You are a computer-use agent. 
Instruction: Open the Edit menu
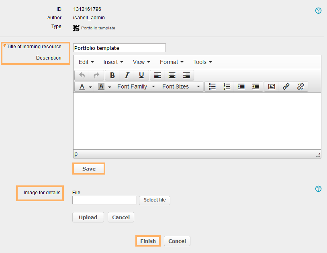(86, 62)
